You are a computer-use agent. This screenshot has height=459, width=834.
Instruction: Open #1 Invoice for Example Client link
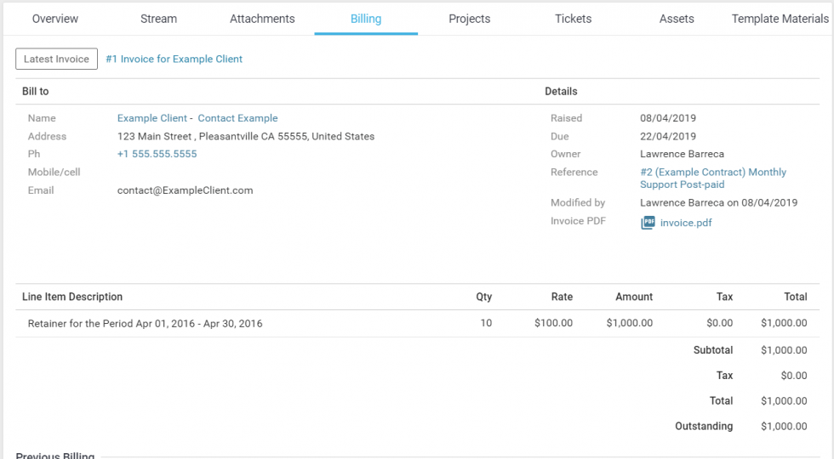click(174, 59)
